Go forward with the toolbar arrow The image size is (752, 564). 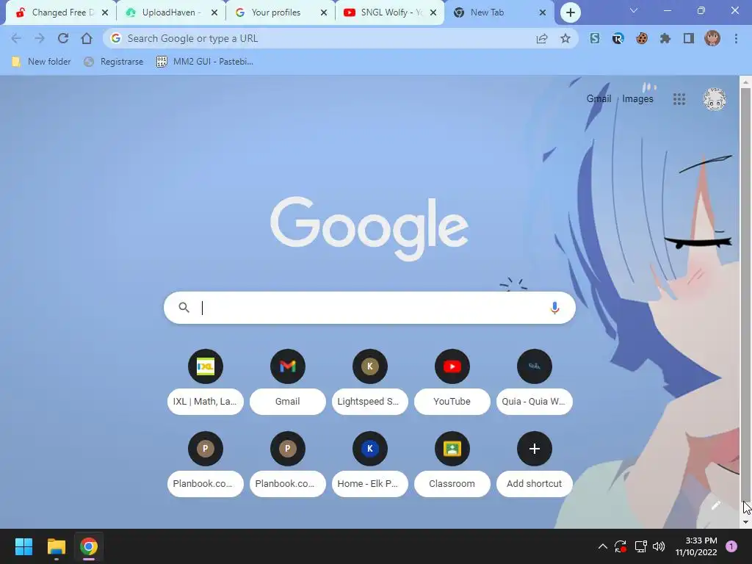click(40, 38)
